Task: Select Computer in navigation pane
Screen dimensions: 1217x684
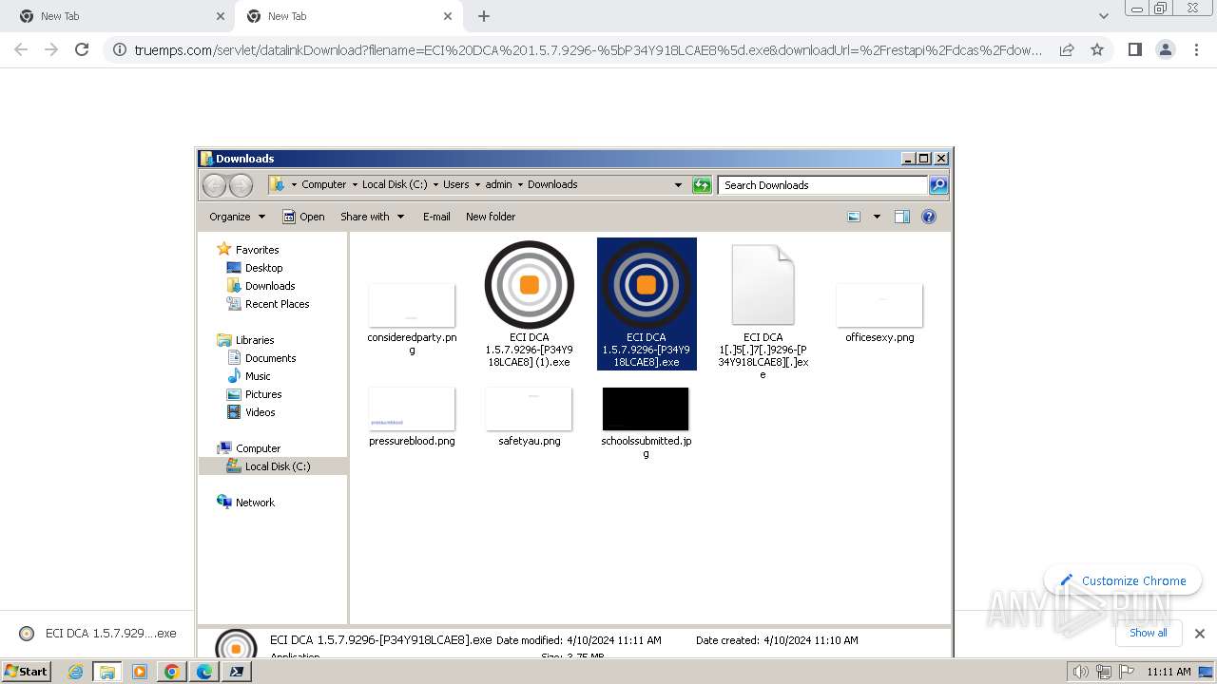Action: coord(248,448)
